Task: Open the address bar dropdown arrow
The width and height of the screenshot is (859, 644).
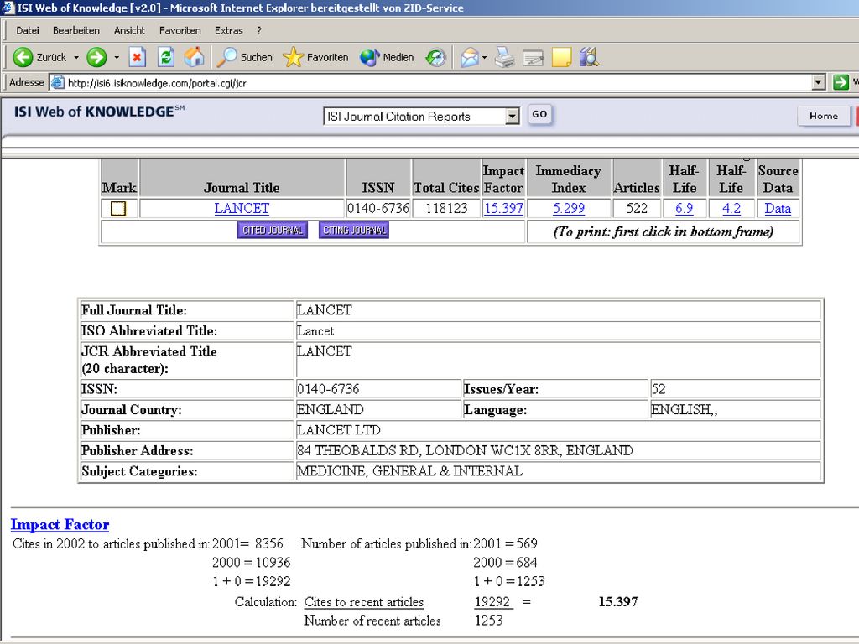Action: tap(819, 83)
